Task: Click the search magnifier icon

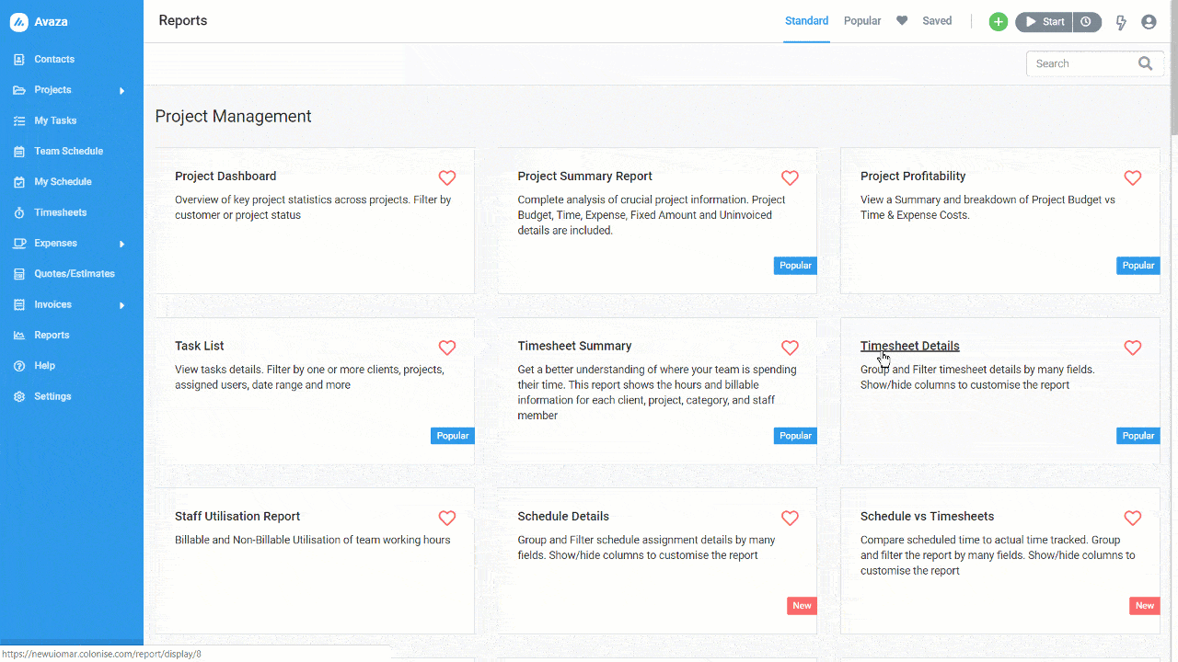Action: pos(1145,63)
